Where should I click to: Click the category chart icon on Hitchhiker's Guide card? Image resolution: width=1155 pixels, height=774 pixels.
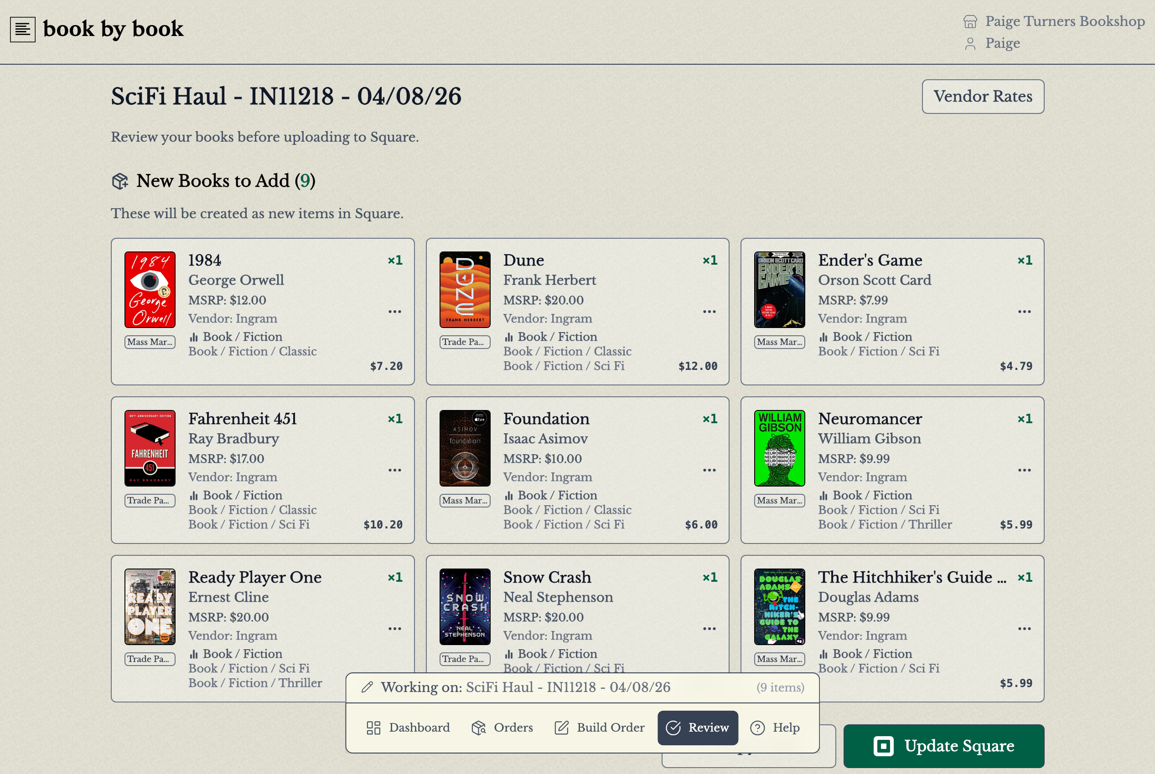pos(824,654)
